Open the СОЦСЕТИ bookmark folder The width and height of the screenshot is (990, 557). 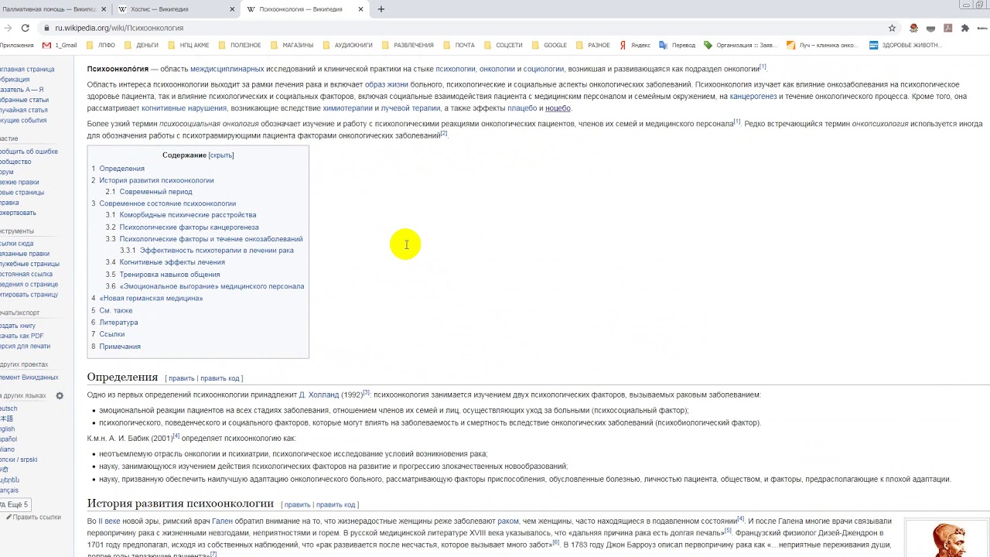[x=504, y=45]
